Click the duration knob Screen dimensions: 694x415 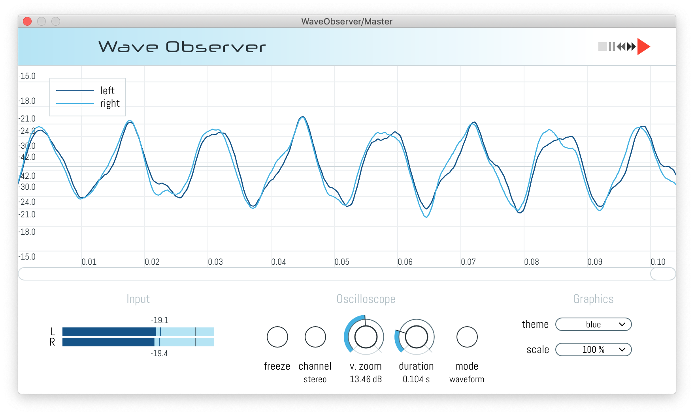click(x=416, y=337)
